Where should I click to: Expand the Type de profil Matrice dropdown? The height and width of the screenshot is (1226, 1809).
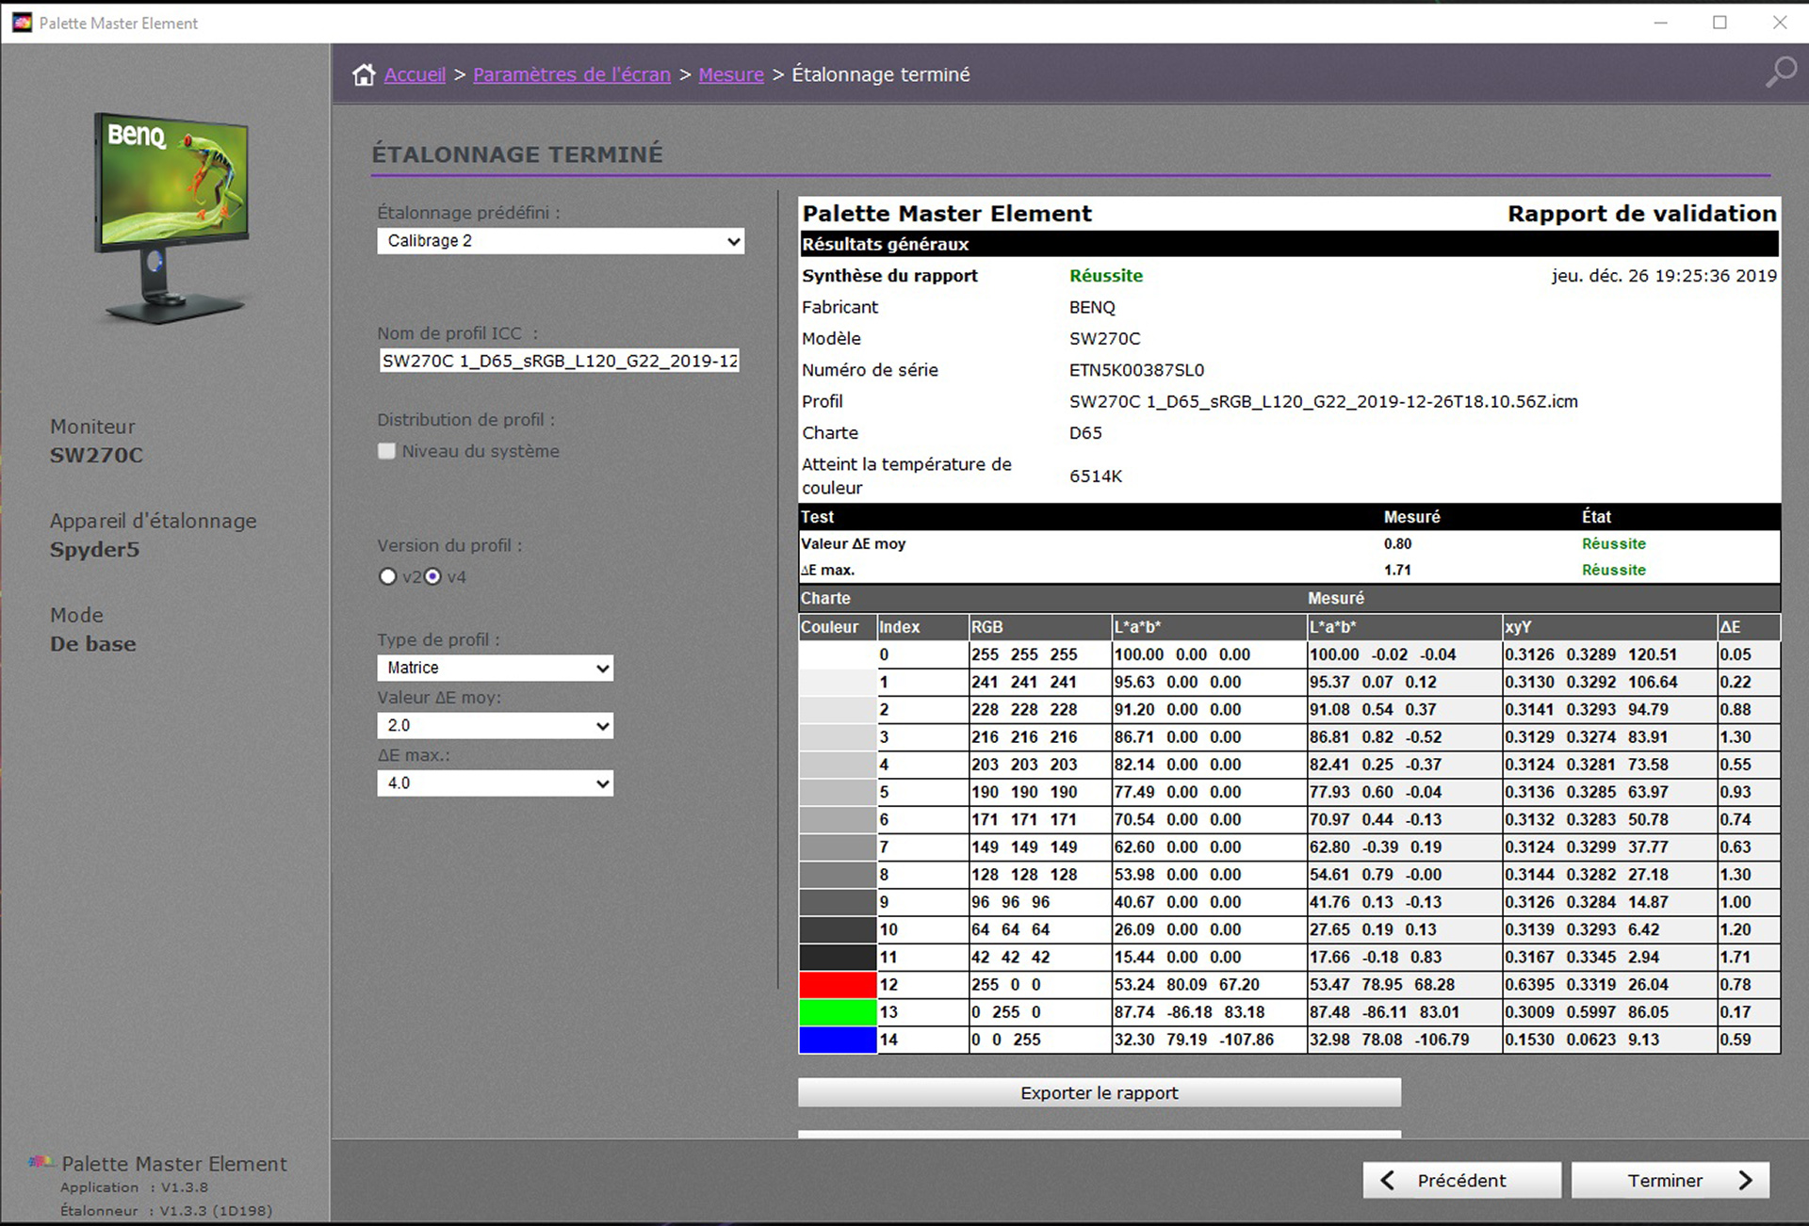[495, 668]
